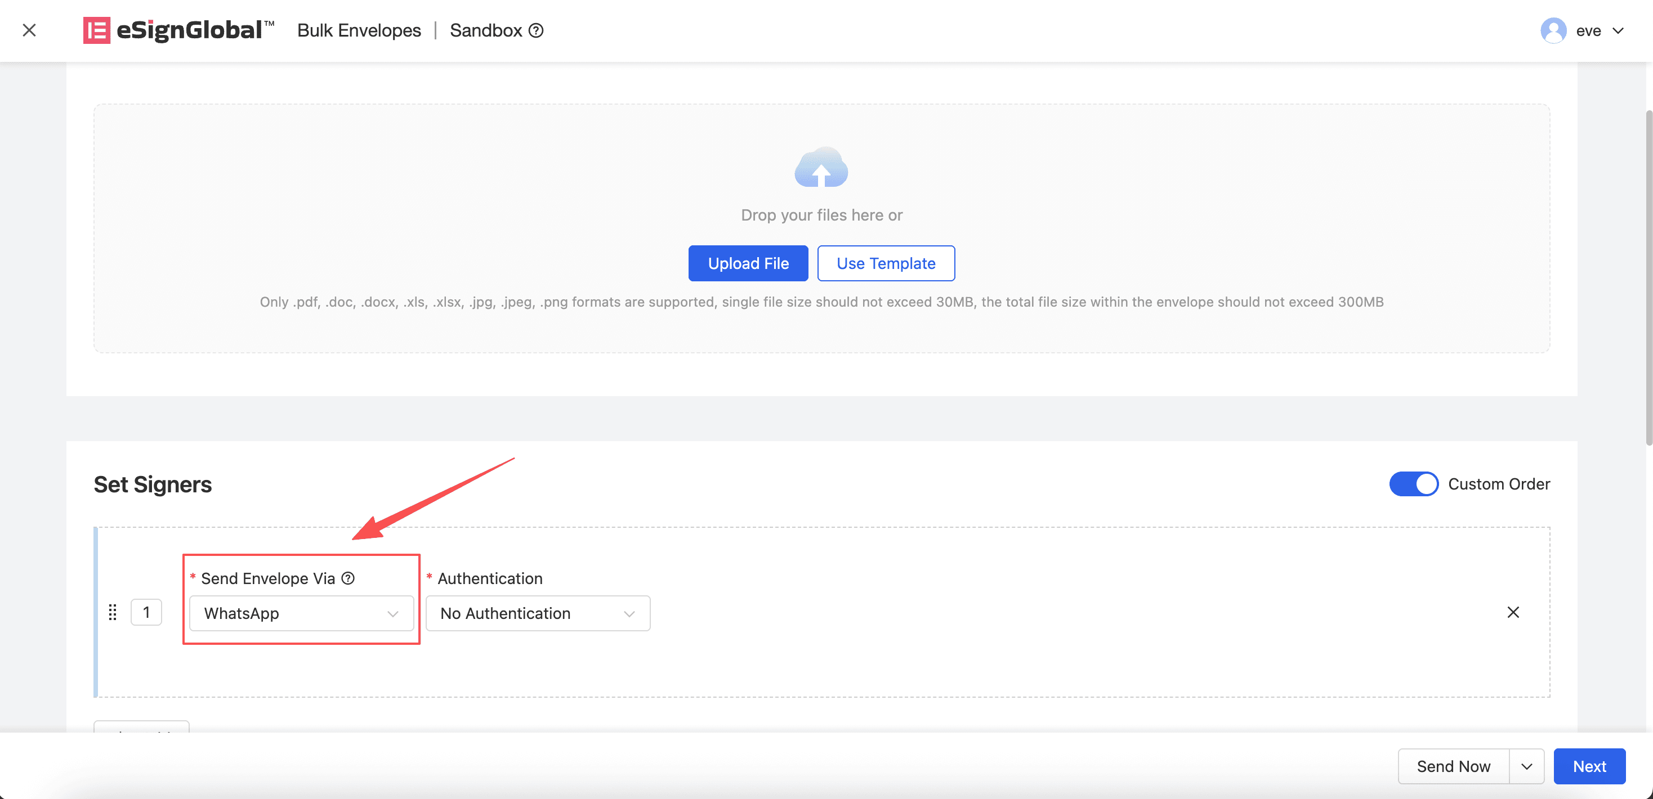Image resolution: width=1653 pixels, height=799 pixels.
Task: Click the Sandbox help question mark icon
Action: [x=536, y=30]
